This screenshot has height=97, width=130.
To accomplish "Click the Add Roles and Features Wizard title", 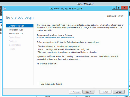I will [65, 9].
